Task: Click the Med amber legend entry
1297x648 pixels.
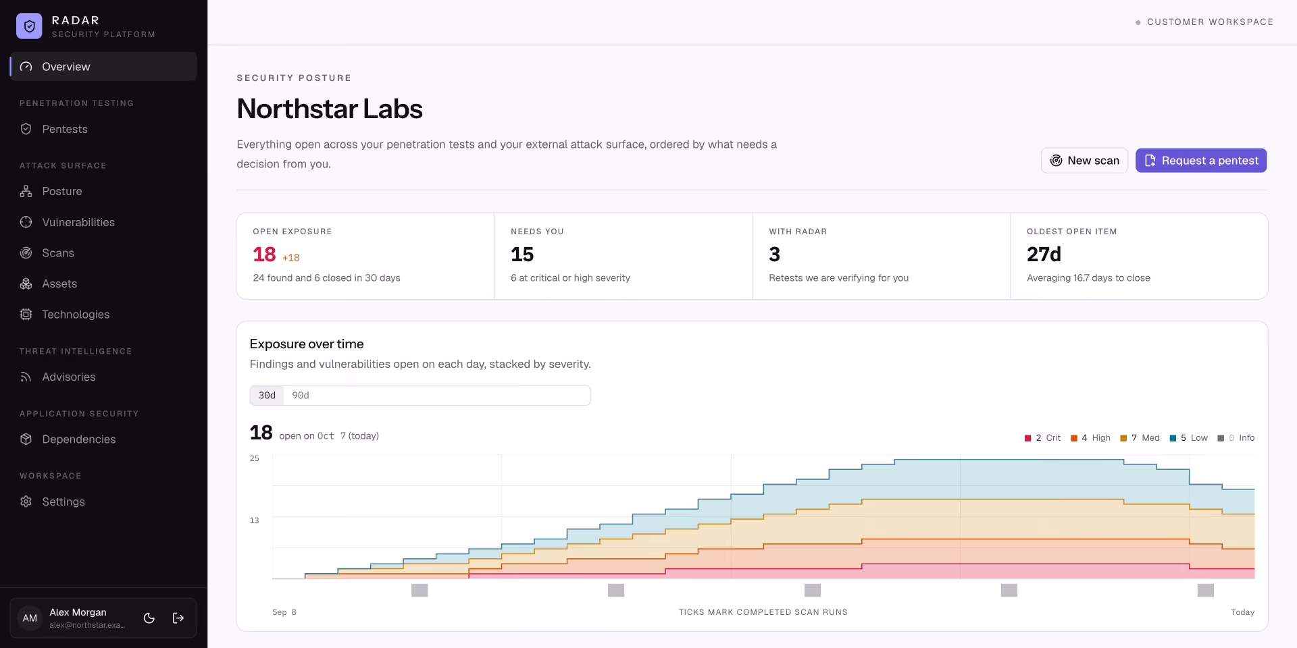Action: (1140, 438)
